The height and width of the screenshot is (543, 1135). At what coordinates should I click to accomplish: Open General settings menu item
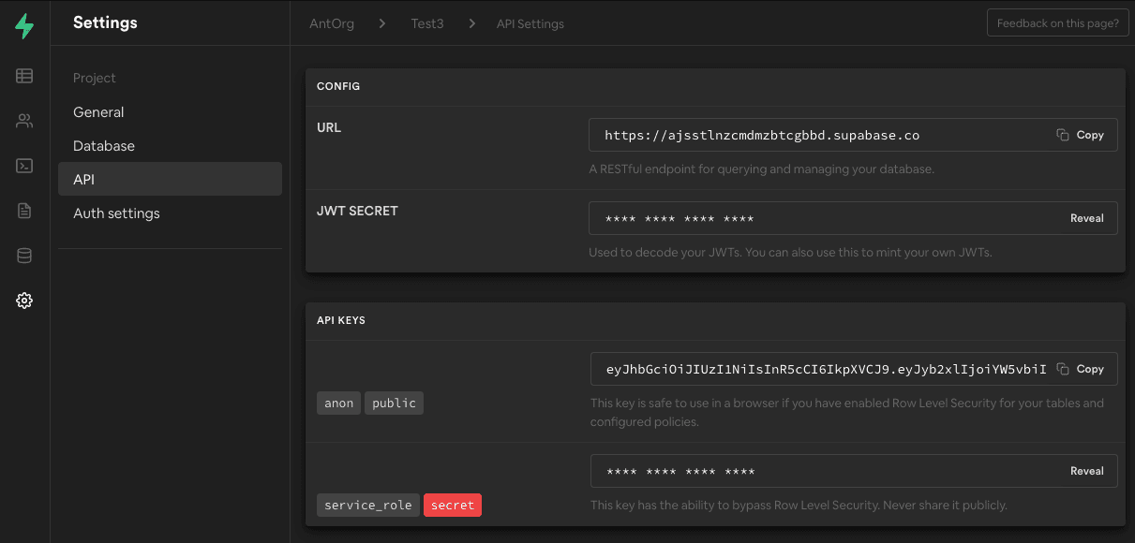tap(98, 112)
